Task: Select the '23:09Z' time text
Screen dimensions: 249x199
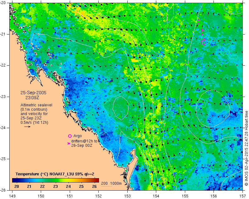Action: coord(32,98)
